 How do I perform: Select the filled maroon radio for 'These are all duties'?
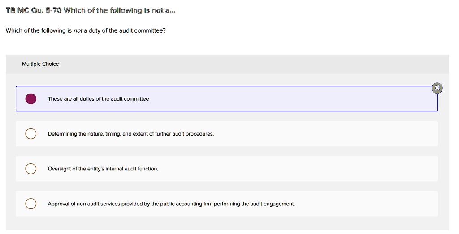[x=31, y=99]
